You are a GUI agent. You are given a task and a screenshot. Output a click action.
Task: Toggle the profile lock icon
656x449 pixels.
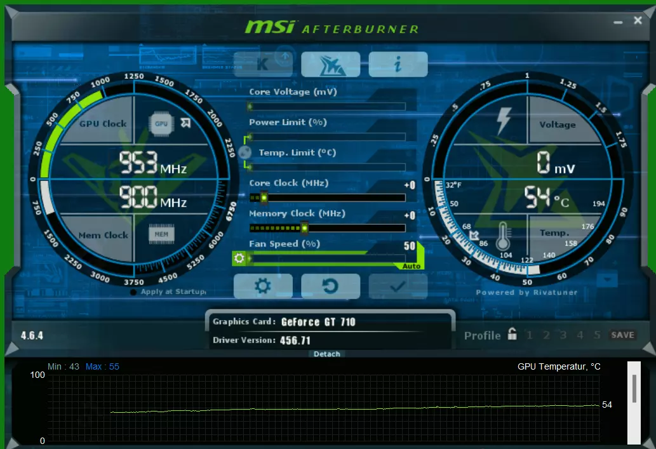pyautogui.click(x=512, y=334)
